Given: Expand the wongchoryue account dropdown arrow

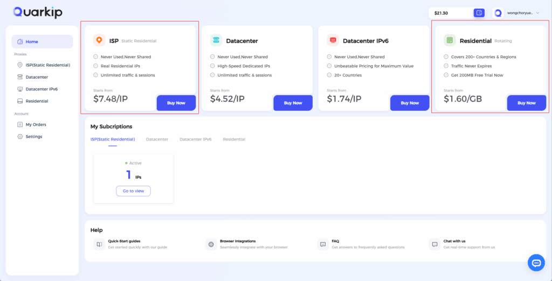Looking at the screenshot, I should coord(537,13).
